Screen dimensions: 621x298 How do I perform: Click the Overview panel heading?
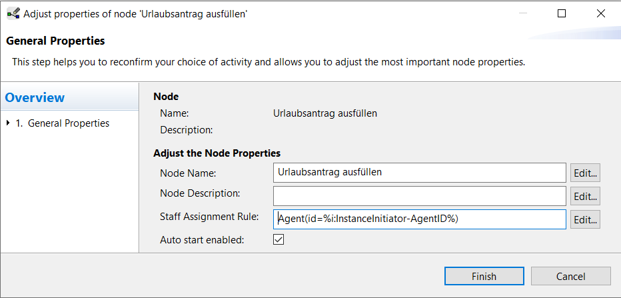(35, 97)
